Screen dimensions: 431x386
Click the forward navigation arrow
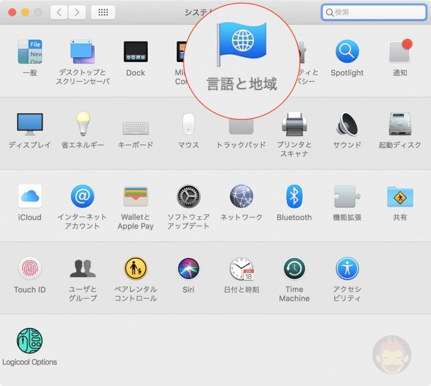(77, 12)
